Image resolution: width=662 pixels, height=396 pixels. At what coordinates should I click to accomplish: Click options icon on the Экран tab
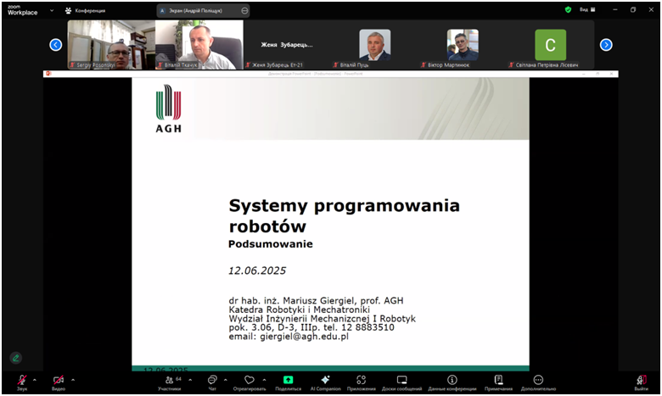point(244,10)
